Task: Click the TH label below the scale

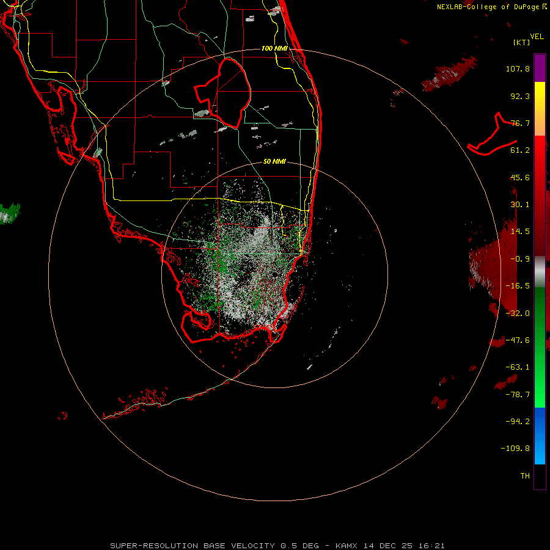Action: (525, 476)
